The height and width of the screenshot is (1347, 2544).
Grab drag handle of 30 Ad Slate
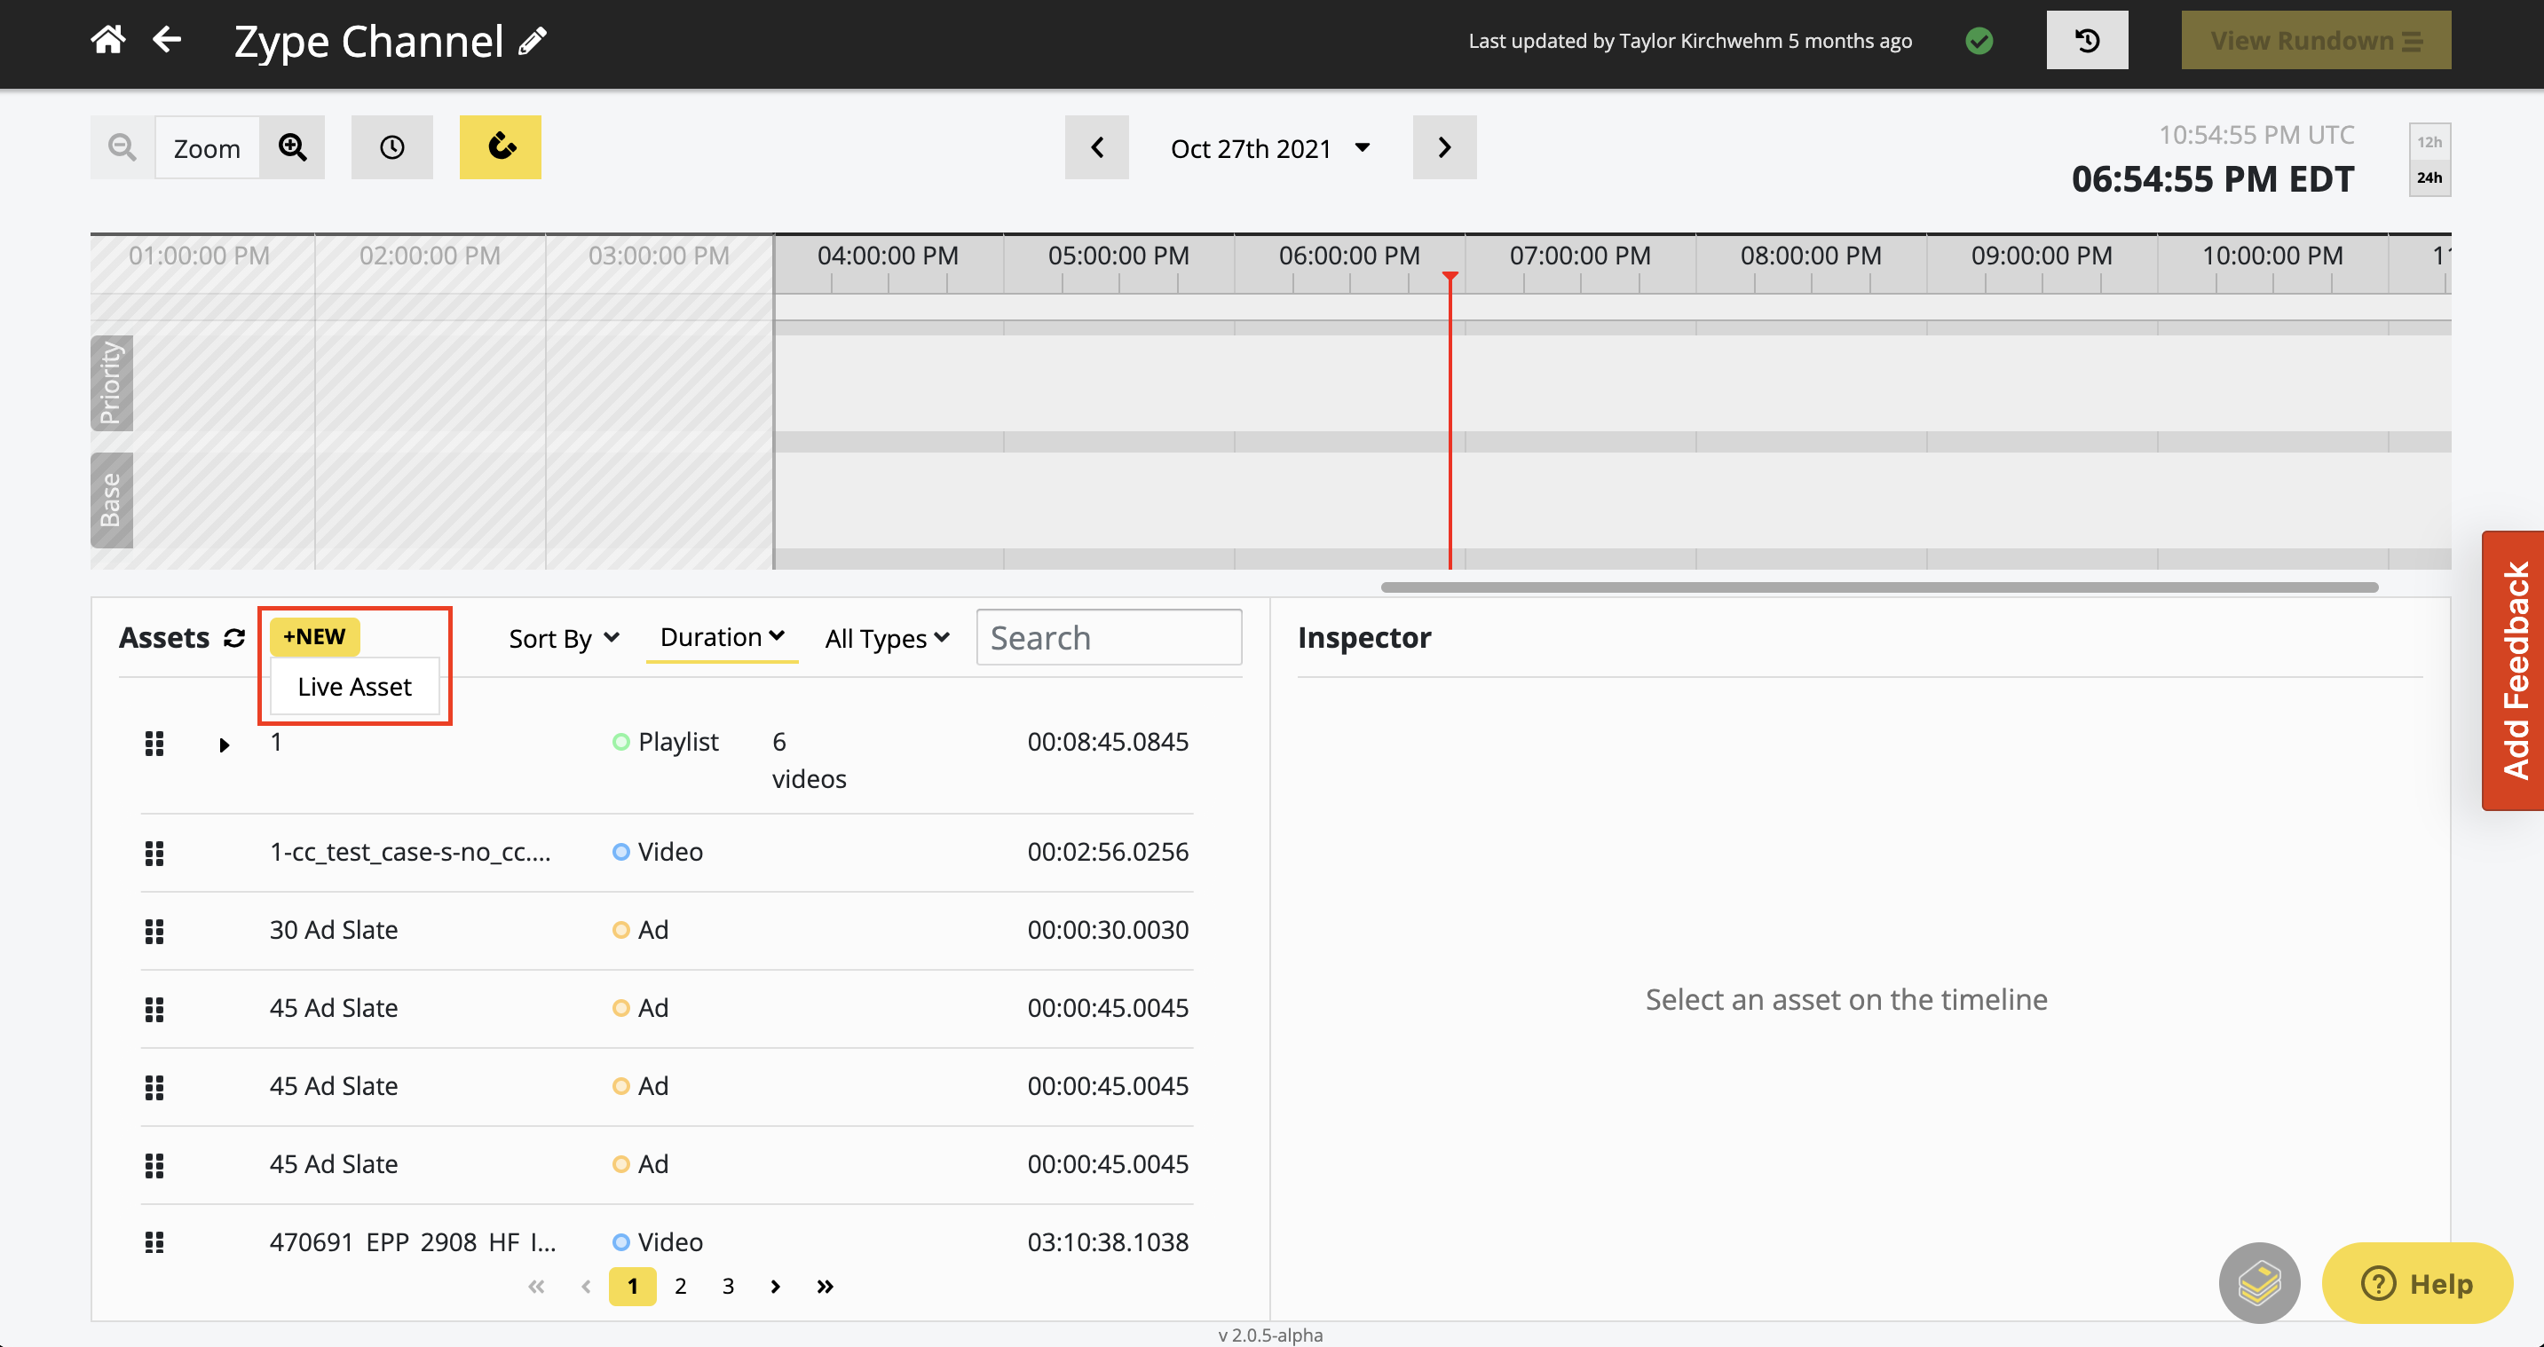point(154,931)
